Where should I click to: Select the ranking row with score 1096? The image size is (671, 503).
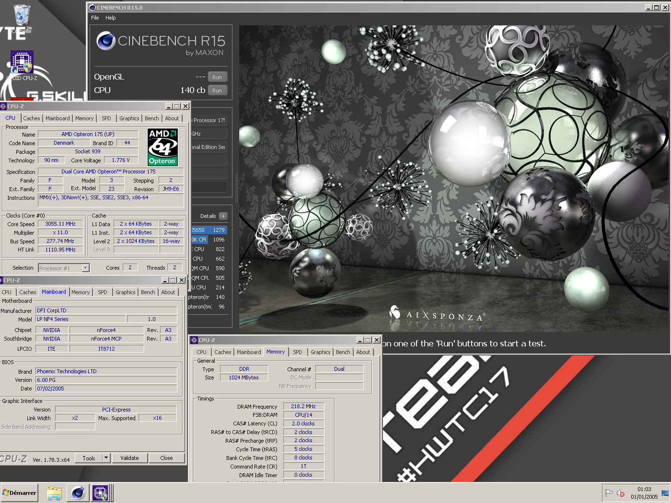pyautogui.click(x=208, y=240)
